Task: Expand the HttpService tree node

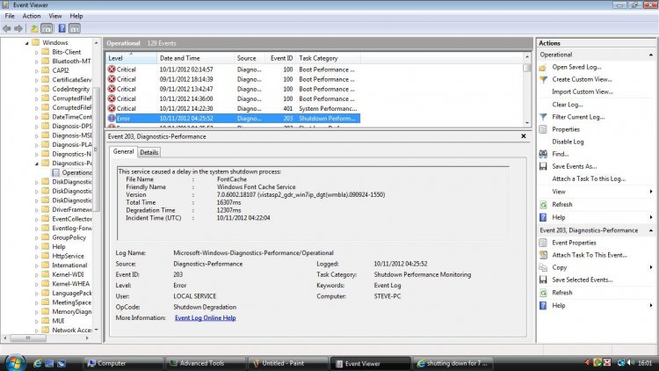Action: point(37,256)
